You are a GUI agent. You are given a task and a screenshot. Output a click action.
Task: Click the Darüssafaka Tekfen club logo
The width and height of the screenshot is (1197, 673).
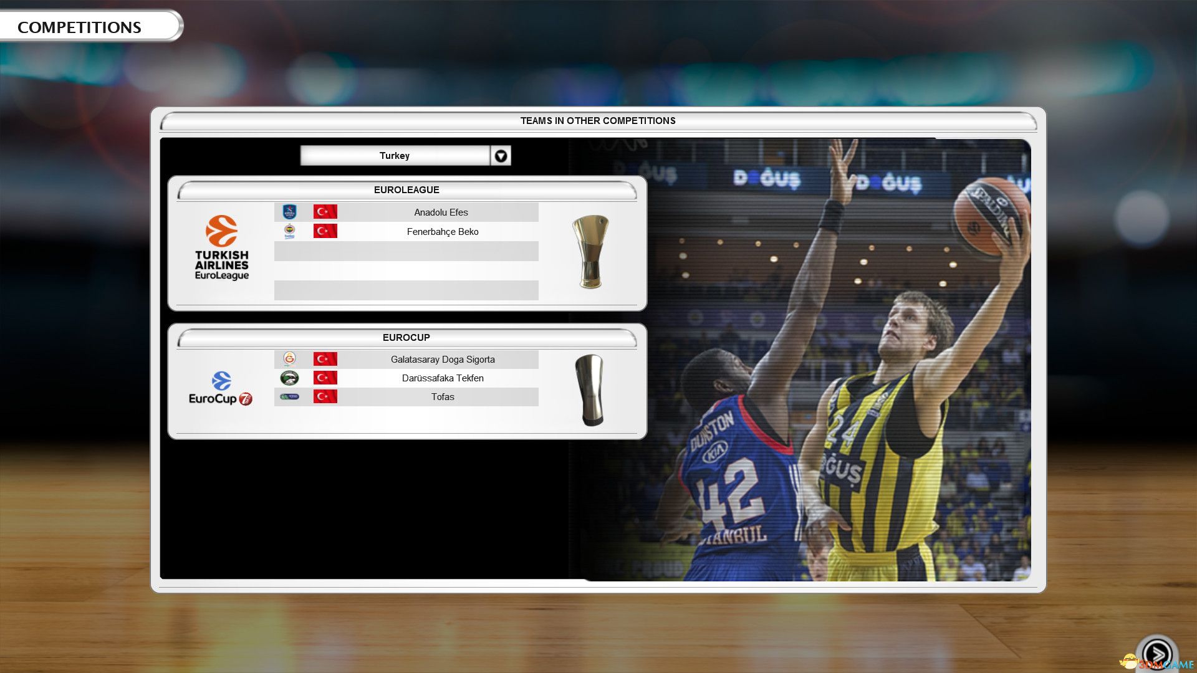[289, 378]
